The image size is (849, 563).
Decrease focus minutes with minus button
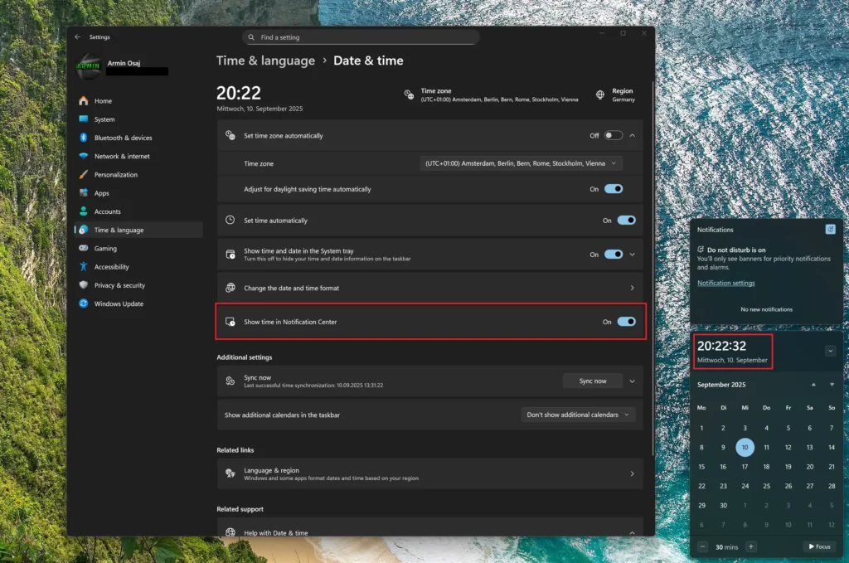pyautogui.click(x=702, y=546)
